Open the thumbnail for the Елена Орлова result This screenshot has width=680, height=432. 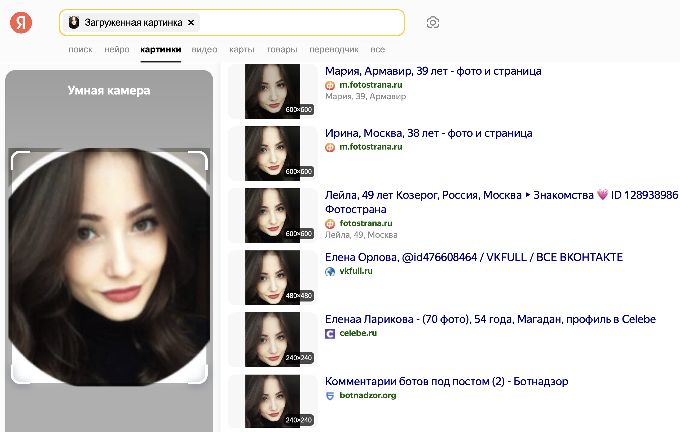(x=272, y=277)
